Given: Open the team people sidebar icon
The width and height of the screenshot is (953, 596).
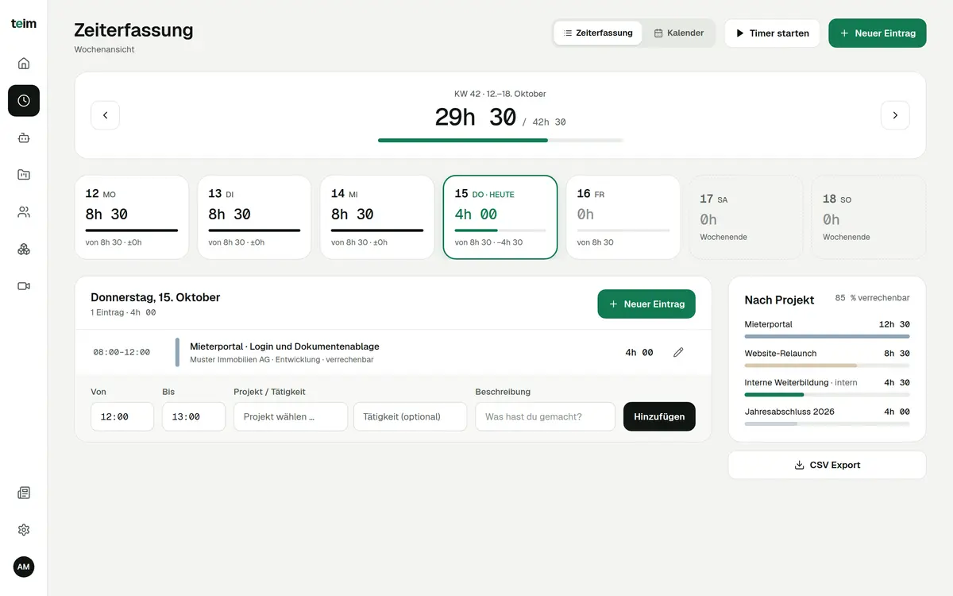Looking at the screenshot, I should point(24,212).
